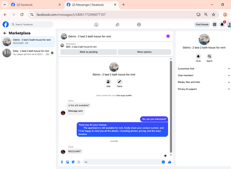Open the browser zoom magnifier icon
231x169 pixels.
(206, 15)
